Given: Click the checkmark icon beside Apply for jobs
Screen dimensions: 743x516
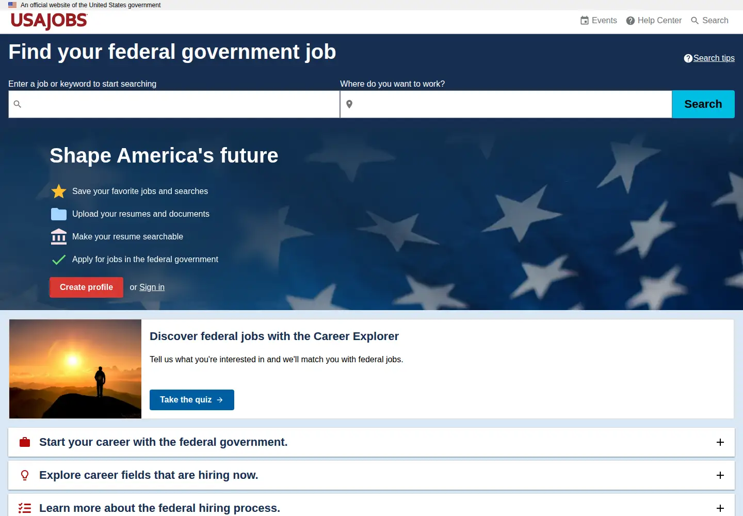Looking at the screenshot, I should (x=59, y=260).
